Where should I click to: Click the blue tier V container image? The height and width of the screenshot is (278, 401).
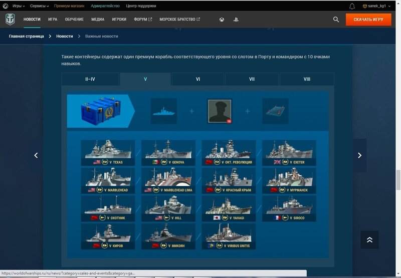(101, 111)
